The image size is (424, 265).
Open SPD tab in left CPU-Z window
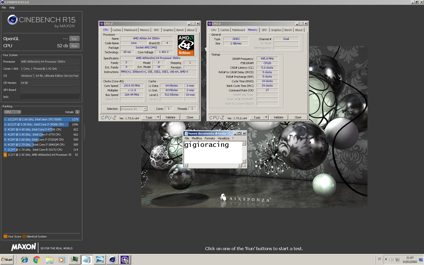pyautogui.click(x=156, y=30)
